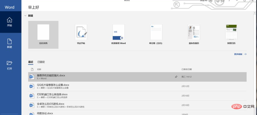The width and height of the screenshot is (257, 115).
Task: Open 随着手机功能的强大.docx file name
Action: pyautogui.click(x=51, y=75)
